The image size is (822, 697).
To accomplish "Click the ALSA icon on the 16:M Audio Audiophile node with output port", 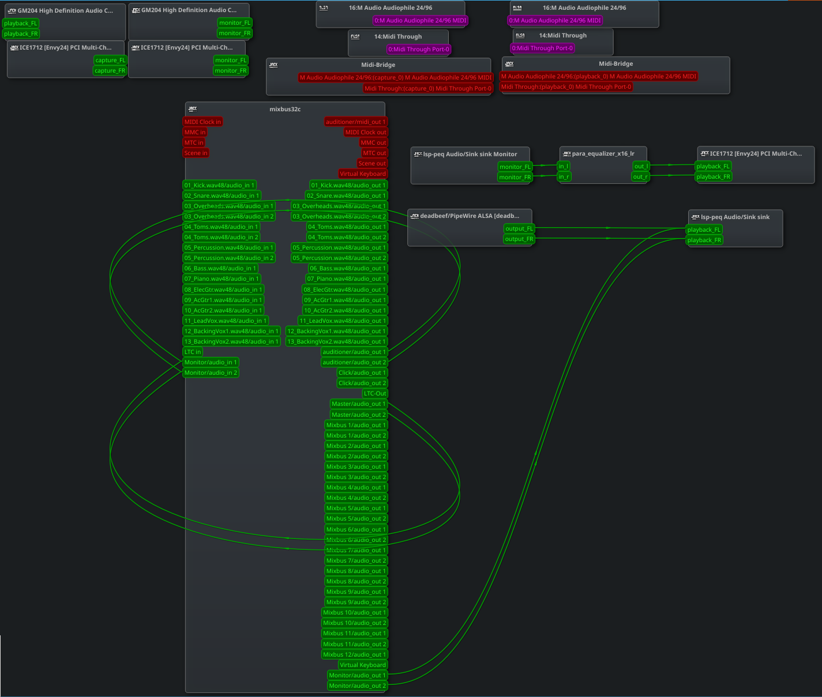I will (x=324, y=7).
